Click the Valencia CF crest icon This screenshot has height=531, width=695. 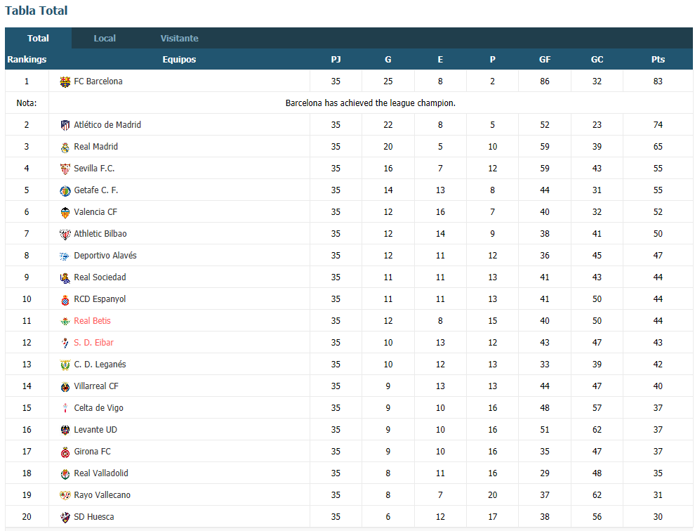[x=65, y=213]
